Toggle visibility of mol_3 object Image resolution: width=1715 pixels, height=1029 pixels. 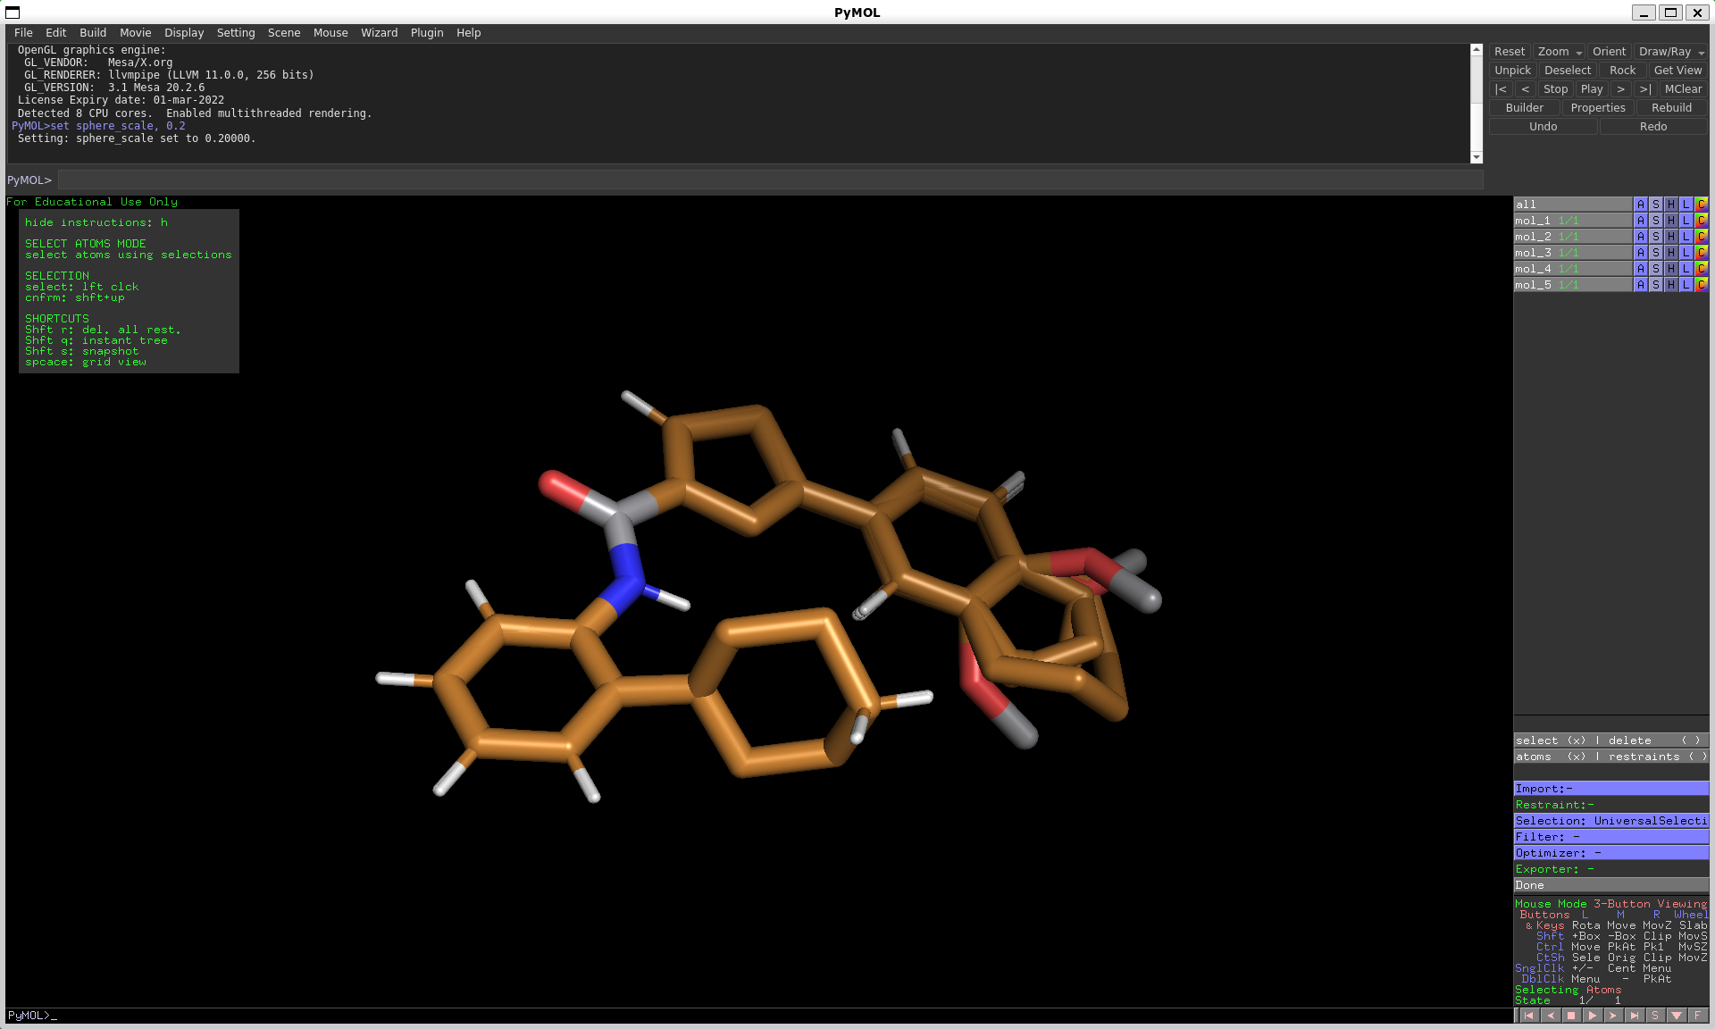pyautogui.click(x=1572, y=253)
